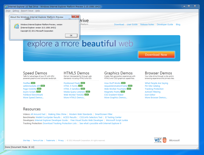
Task: Open the SmartScreen Filter video
Action: [104, 114]
